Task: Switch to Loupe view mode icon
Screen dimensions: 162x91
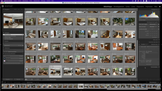Action: (29, 79)
